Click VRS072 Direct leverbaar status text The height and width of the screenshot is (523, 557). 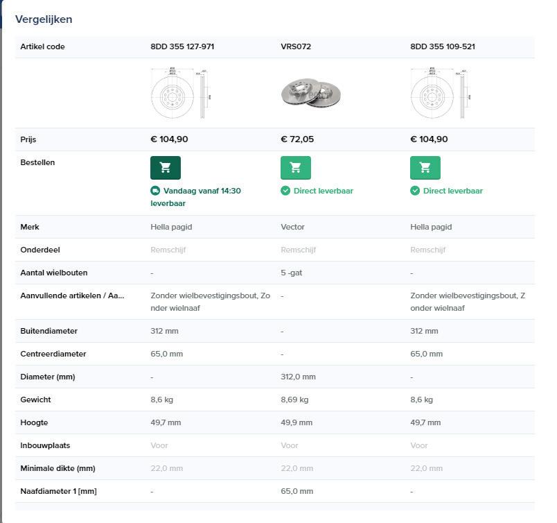(324, 191)
